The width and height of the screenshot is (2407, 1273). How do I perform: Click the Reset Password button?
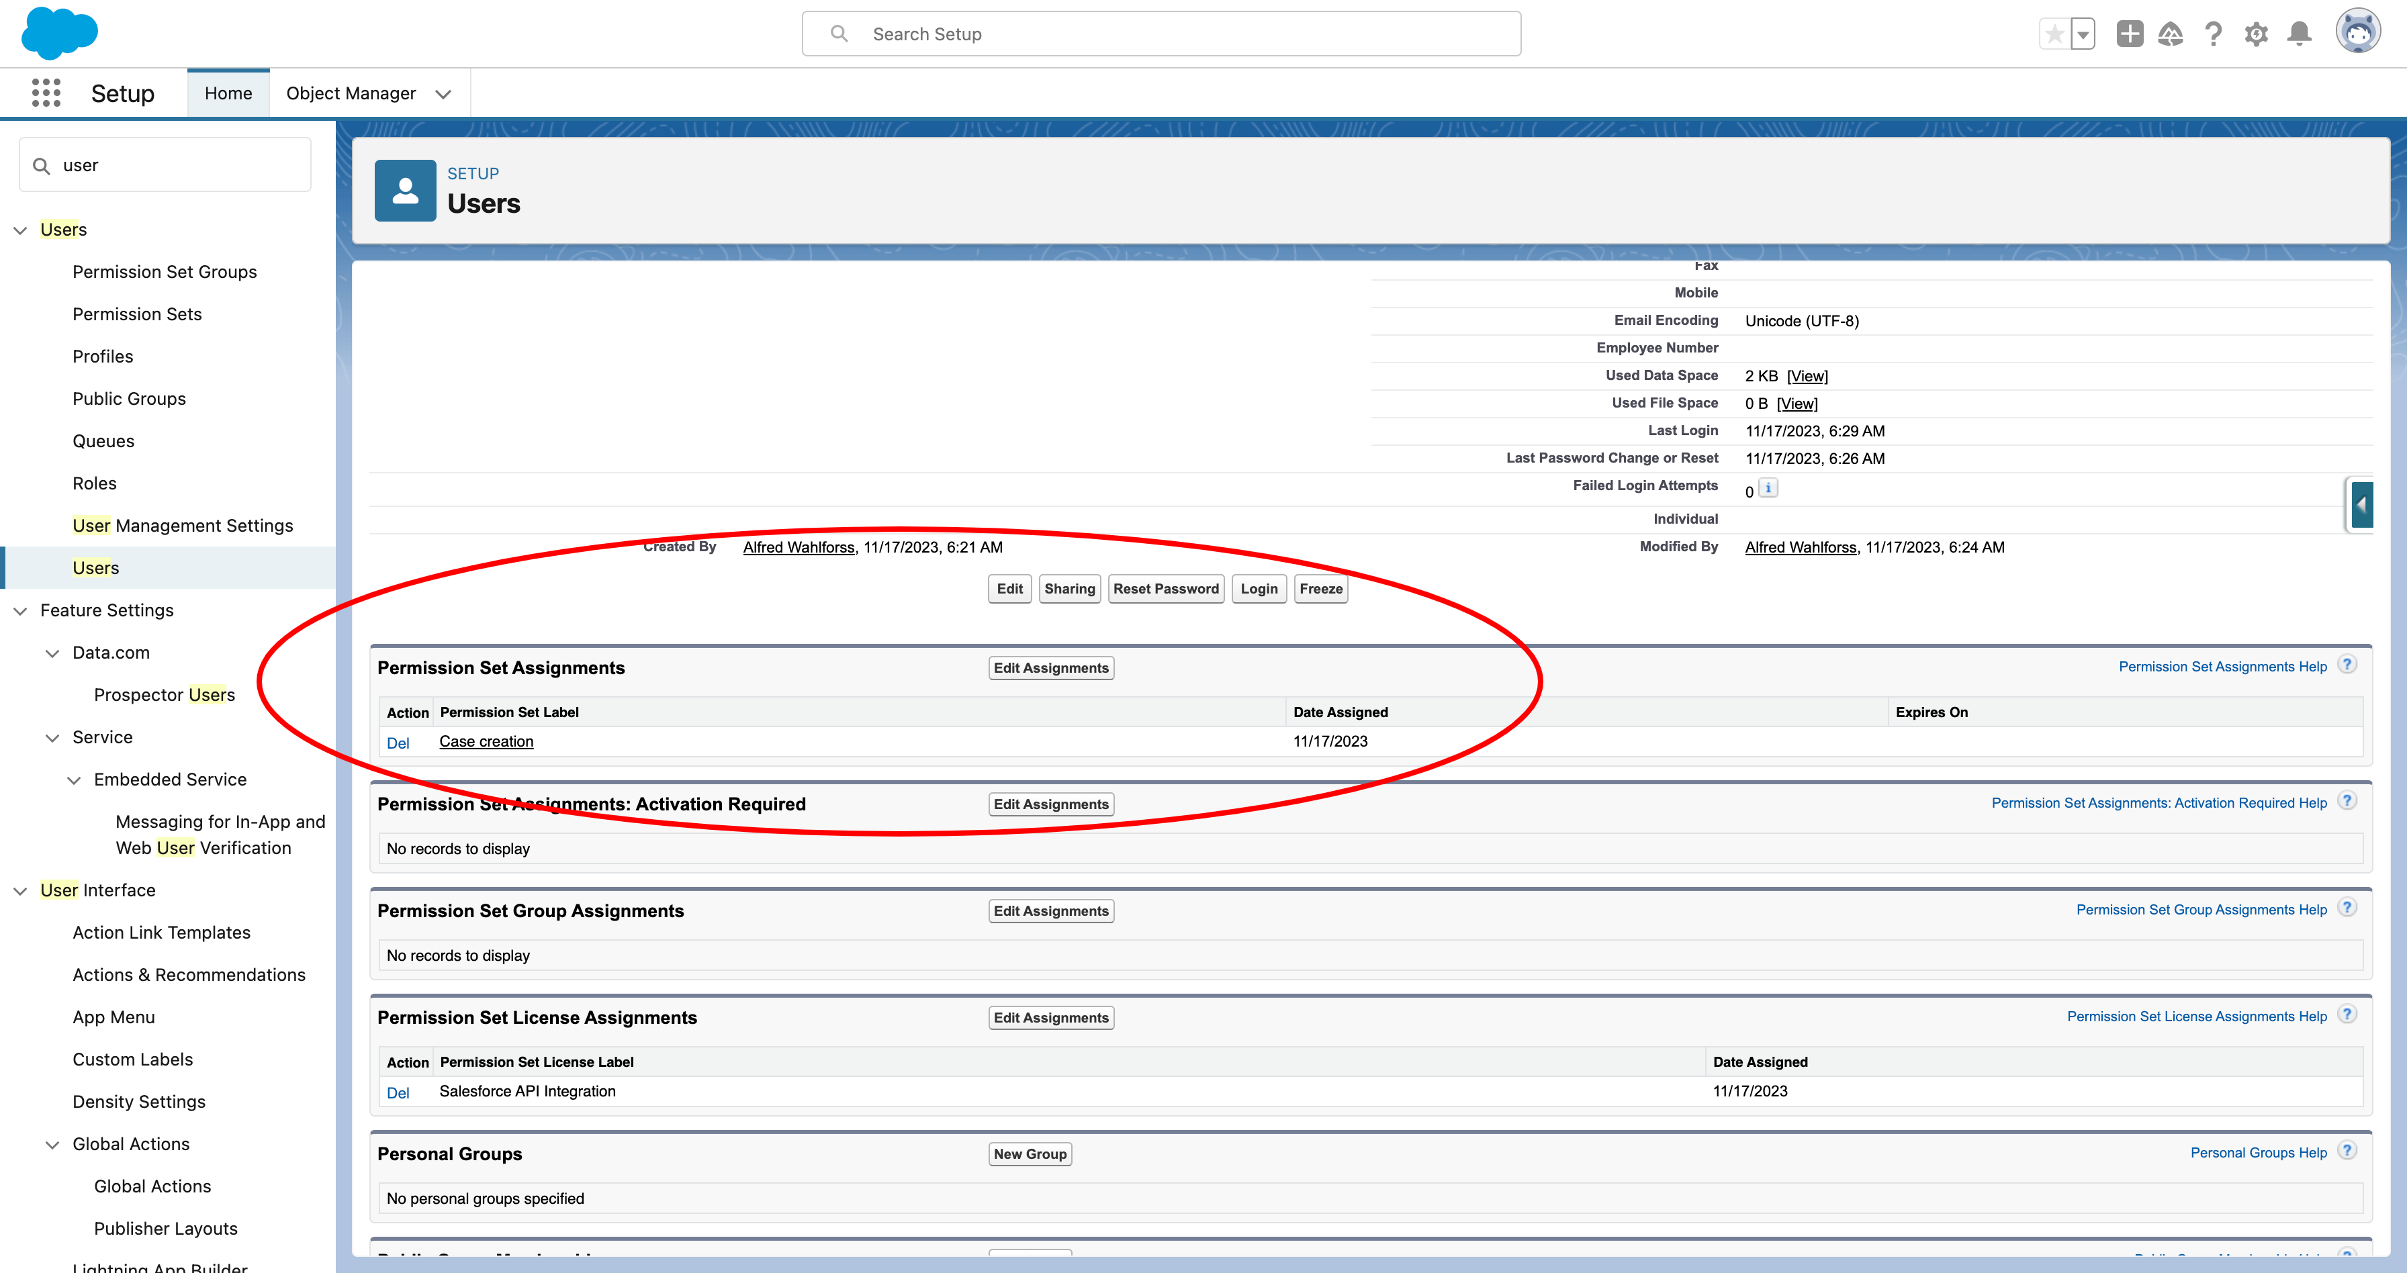1166,590
